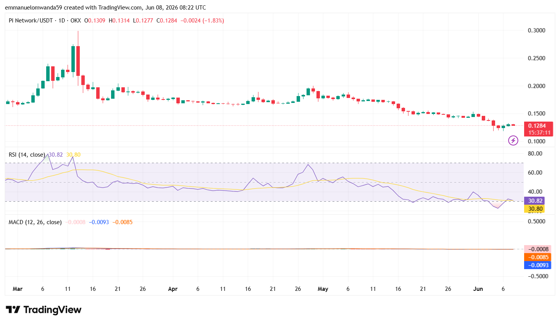
Task: Click the change value −0.0024 (−1.83%)
Action: coord(202,21)
